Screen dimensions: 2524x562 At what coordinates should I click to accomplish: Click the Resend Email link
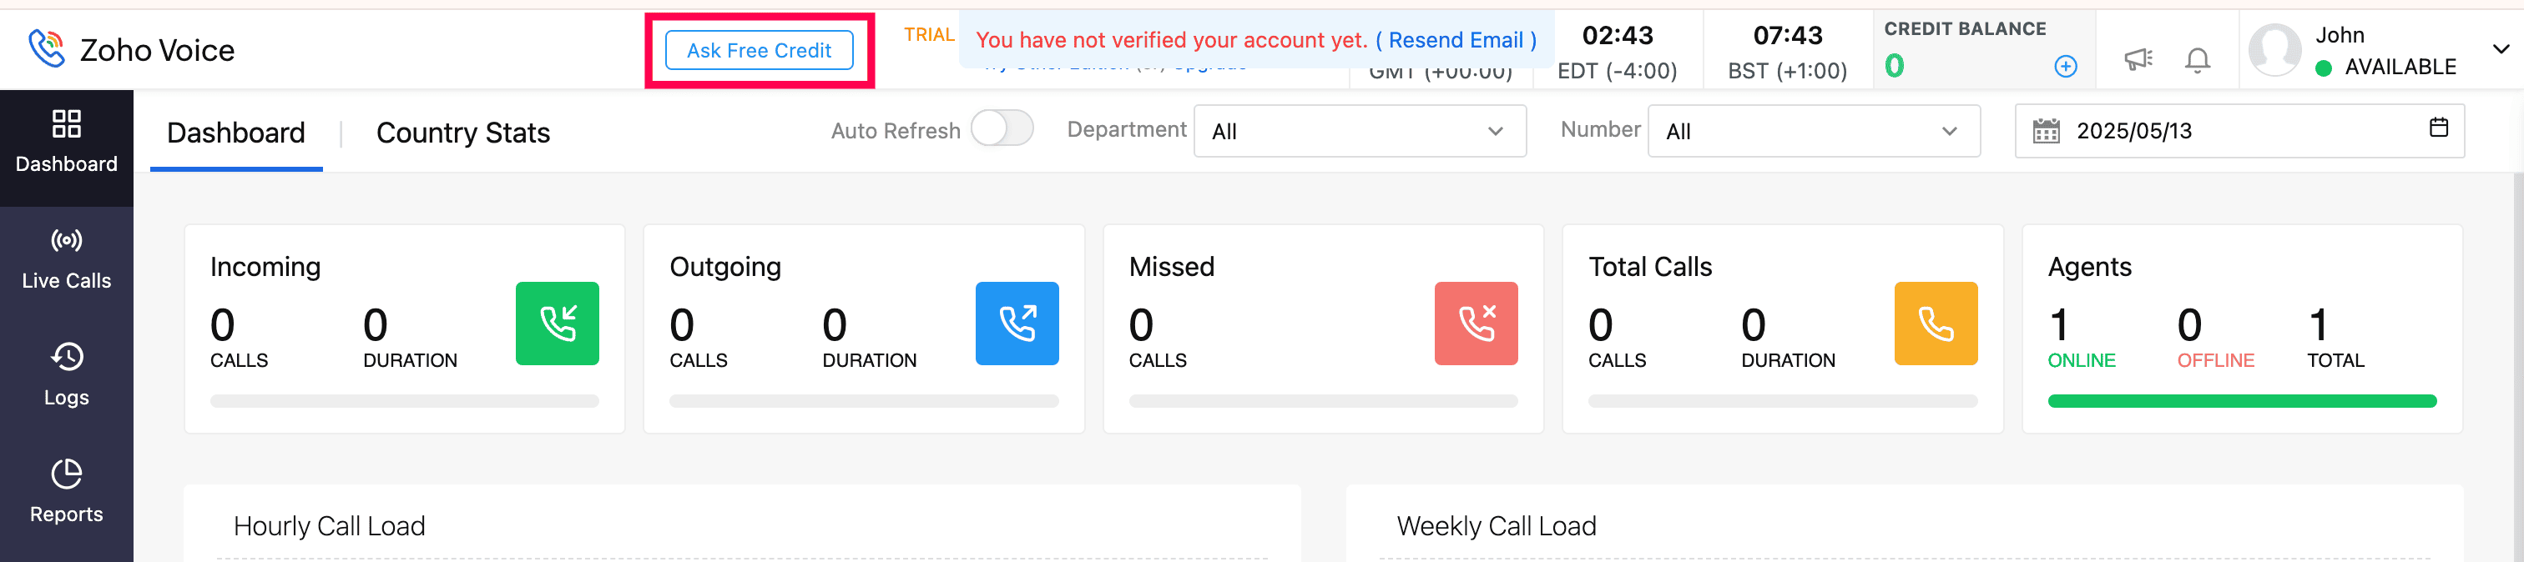tap(1455, 40)
